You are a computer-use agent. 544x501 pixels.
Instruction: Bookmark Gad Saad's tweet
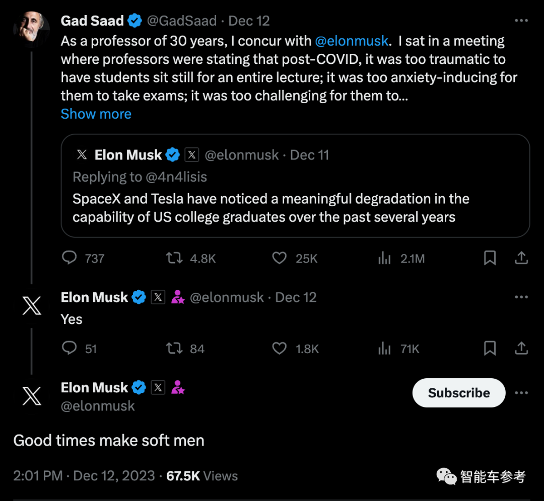(x=490, y=258)
